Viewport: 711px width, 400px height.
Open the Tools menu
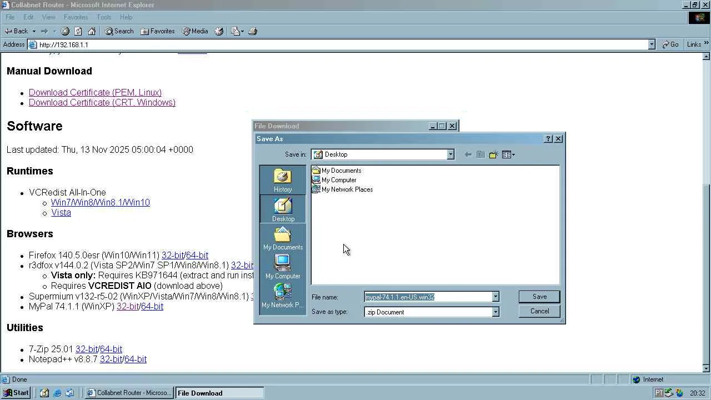tap(104, 17)
